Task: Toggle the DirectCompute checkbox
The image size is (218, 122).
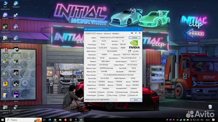Action: [116, 92]
